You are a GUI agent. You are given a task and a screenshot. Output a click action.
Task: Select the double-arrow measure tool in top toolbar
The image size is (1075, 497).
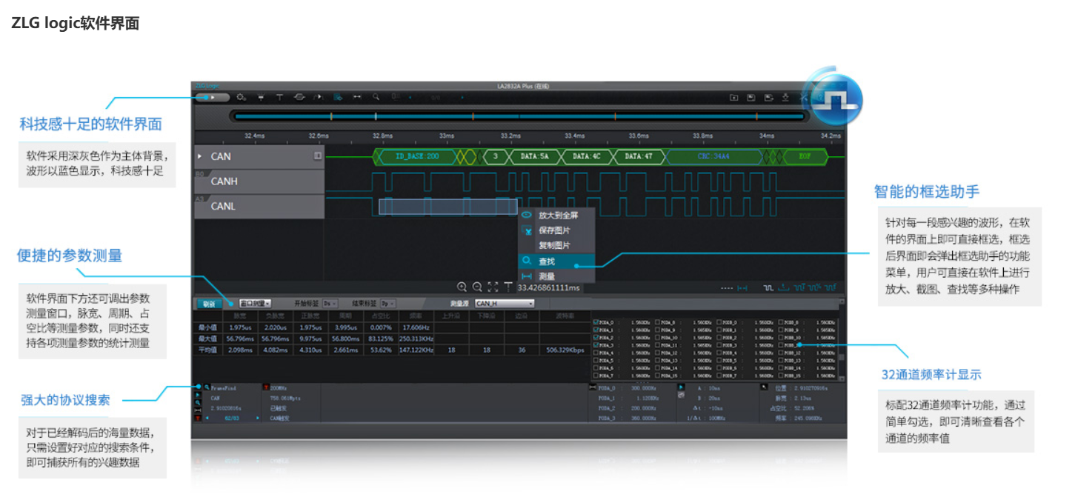pyautogui.click(x=357, y=97)
